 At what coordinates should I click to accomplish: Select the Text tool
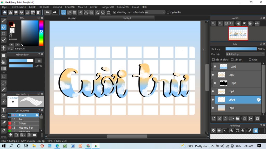4,110
